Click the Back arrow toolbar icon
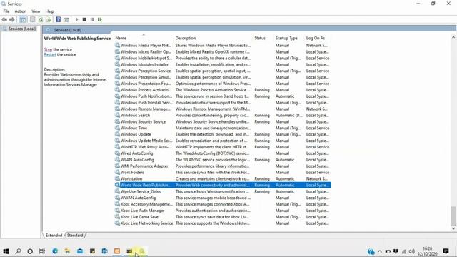Viewport: 457px width, 257px height. pyautogui.click(x=4, y=19)
